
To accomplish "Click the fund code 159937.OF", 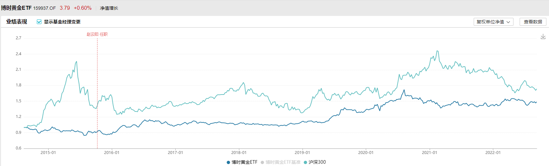I will [x=44, y=8].
